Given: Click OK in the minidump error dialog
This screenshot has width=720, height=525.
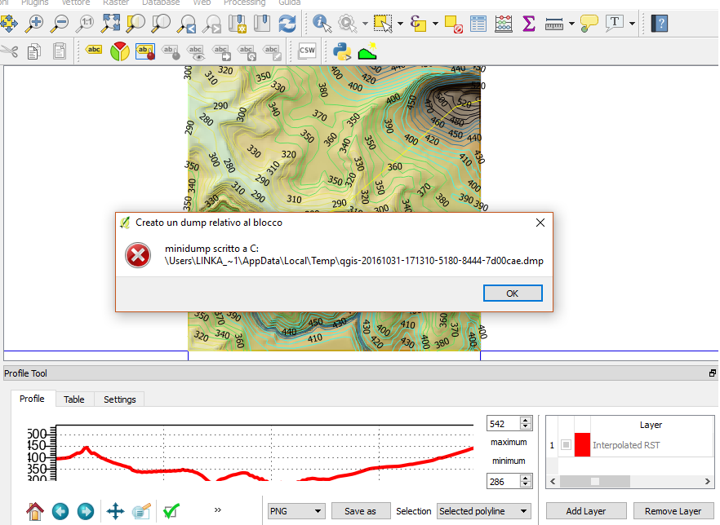Looking at the screenshot, I should (512, 293).
